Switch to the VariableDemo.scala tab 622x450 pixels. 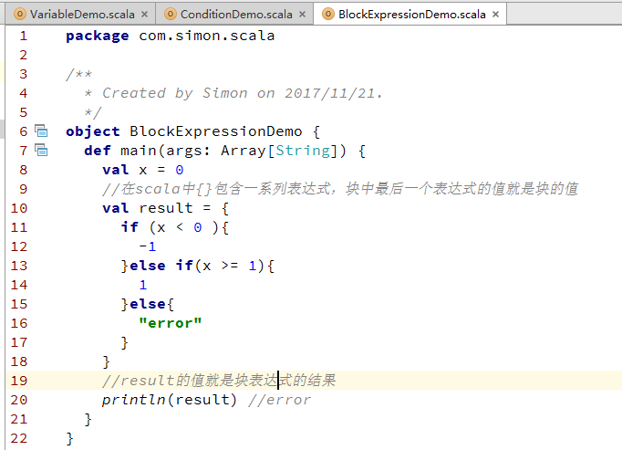pos(82,15)
